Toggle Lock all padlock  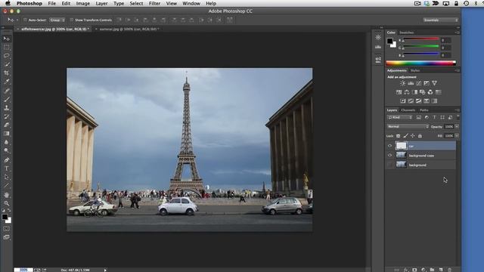tap(420, 136)
